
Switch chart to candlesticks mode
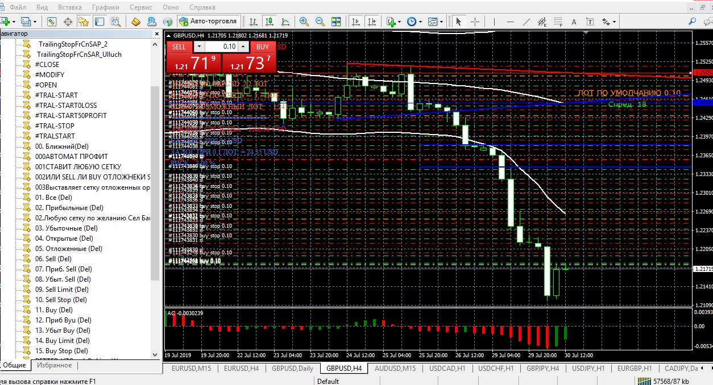coord(269,22)
